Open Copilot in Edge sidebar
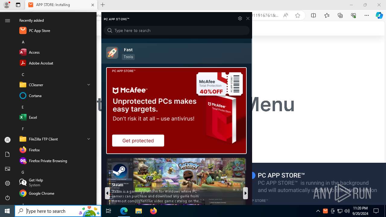The width and height of the screenshot is (386, 217). (x=379, y=15)
